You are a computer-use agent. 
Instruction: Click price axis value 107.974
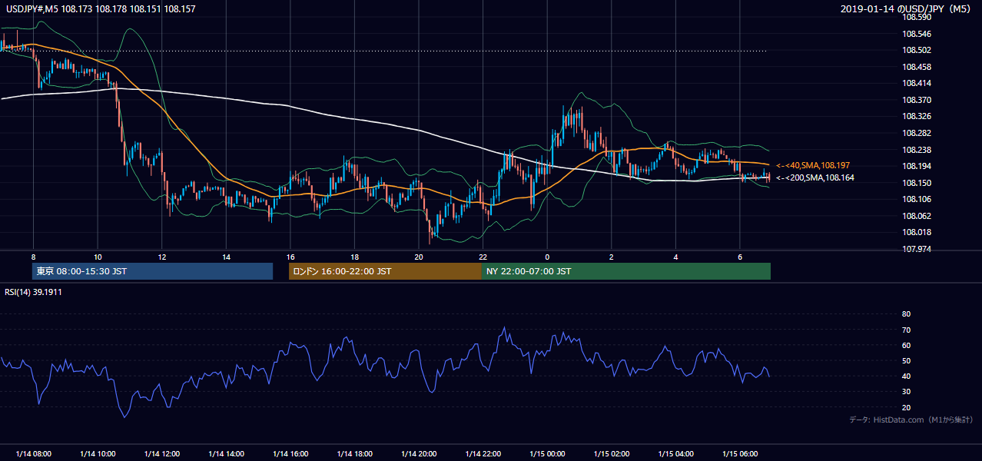(916, 249)
